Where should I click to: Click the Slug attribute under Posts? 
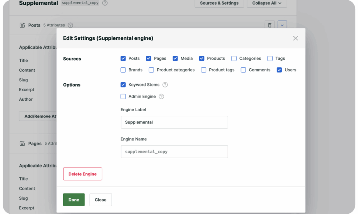(23, 80)
